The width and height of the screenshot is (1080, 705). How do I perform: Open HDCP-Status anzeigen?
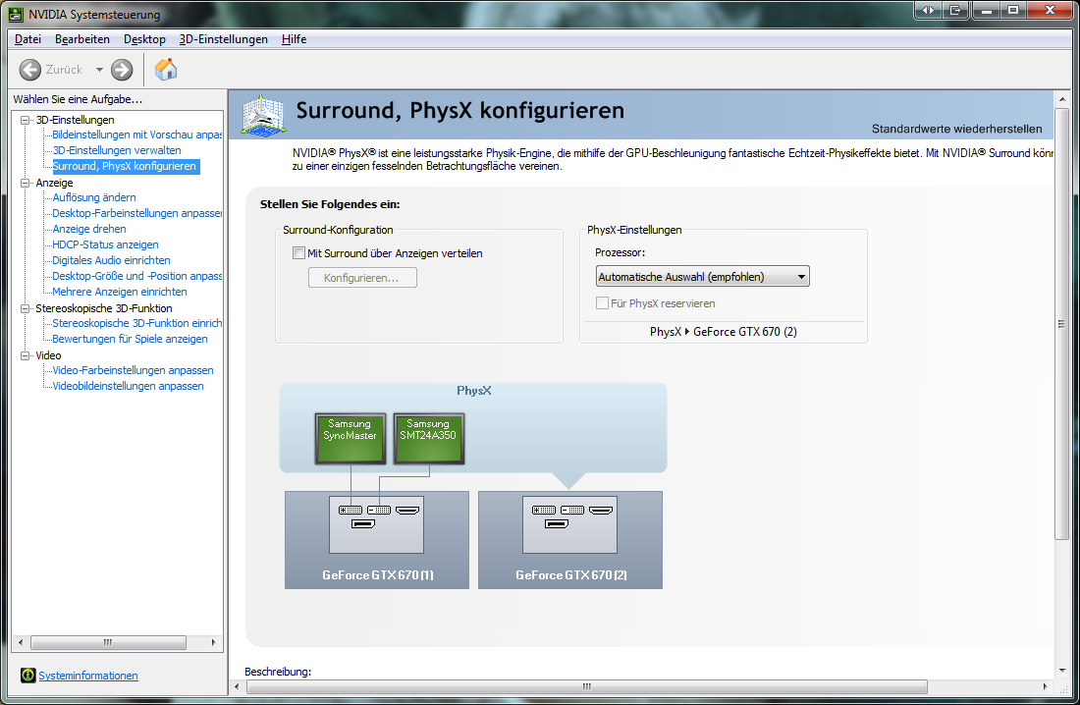(x=105, y=244)
